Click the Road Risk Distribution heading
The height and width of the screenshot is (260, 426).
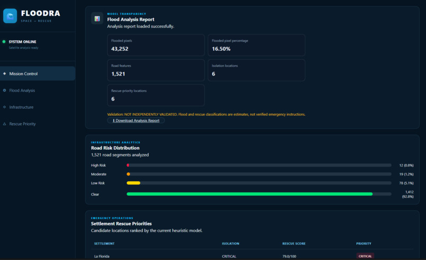click(115, 148)
